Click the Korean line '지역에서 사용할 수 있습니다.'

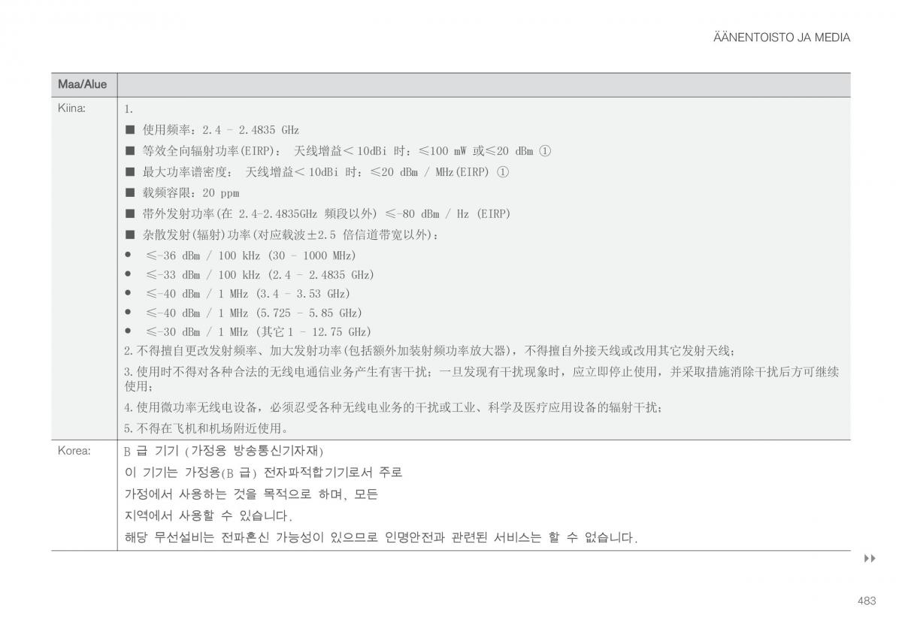[x=208, y=516]
